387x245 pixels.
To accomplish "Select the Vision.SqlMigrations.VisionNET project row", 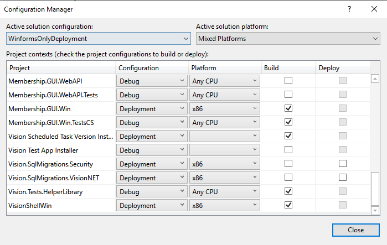I will [x=61, y=178].
